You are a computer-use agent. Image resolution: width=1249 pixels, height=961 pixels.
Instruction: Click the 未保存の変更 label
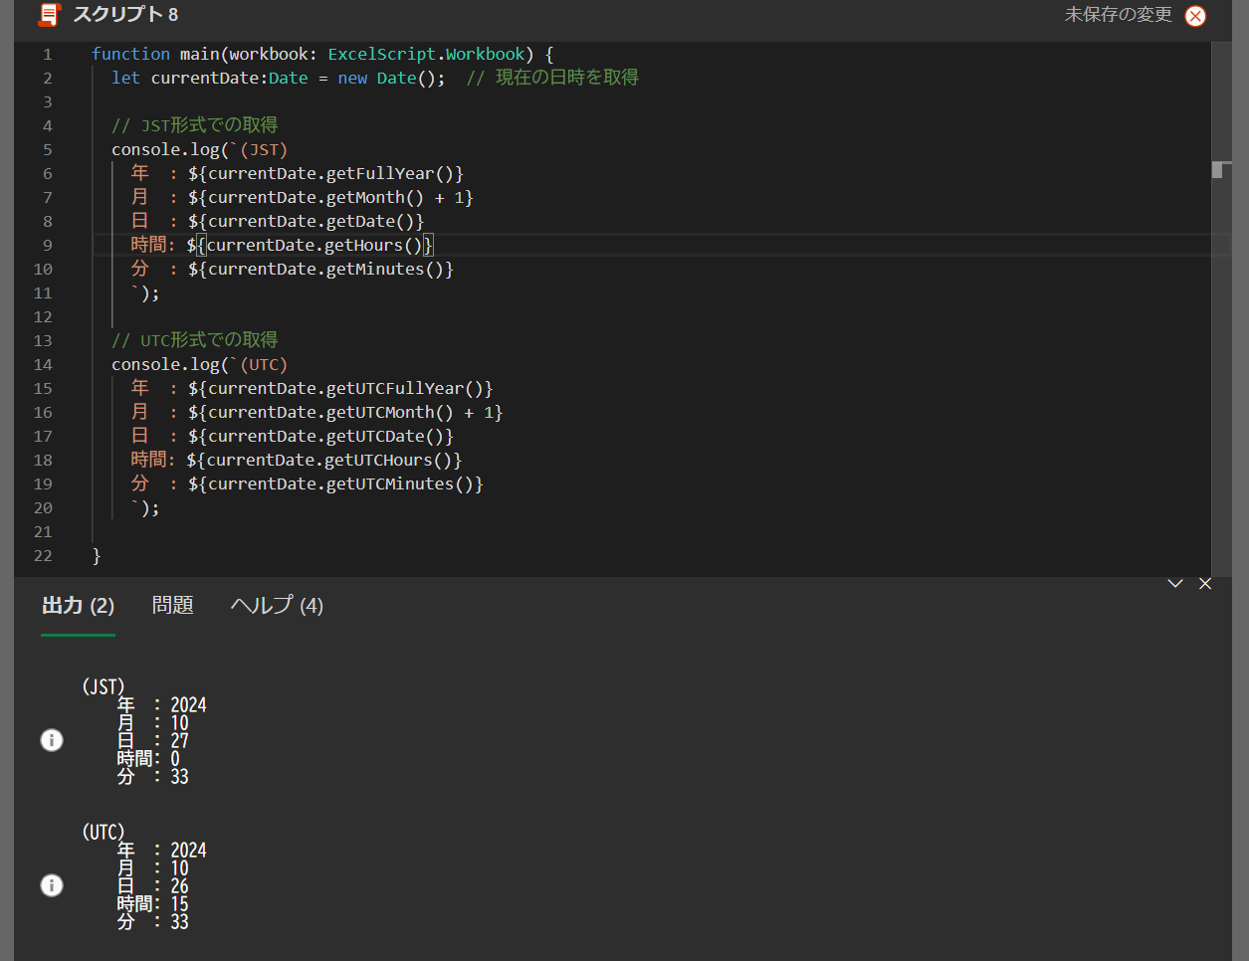(x=1118, y=15)
